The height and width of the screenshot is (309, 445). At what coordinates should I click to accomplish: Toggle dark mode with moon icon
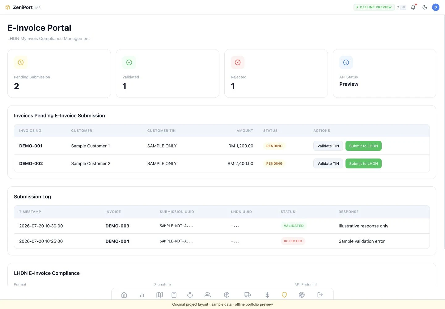click(x=425, y=7)
